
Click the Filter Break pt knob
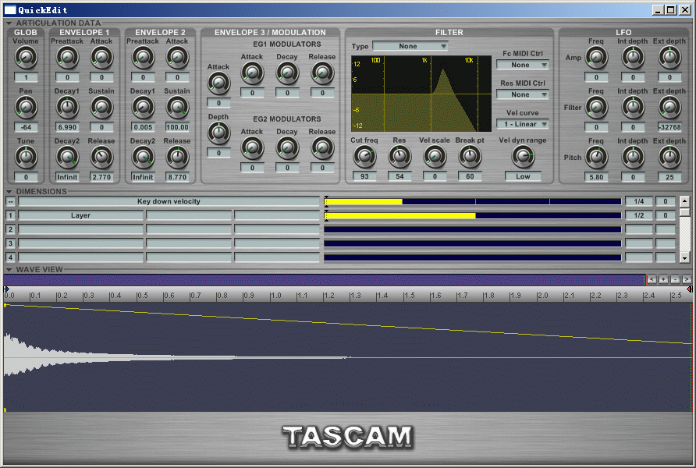click(x=470, y=157)
